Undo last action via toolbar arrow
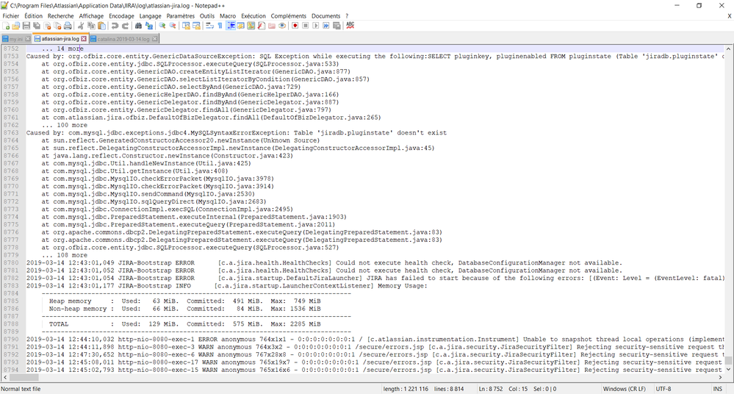This screenshot has width=734, height=394. point(115,25)
